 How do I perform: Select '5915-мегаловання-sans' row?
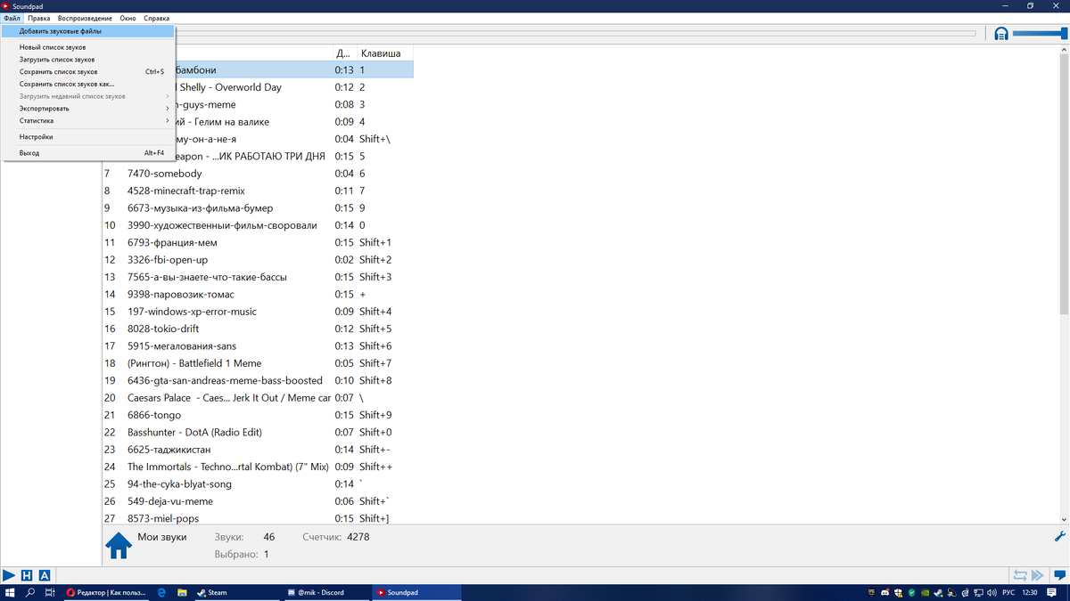coord(258,345)
